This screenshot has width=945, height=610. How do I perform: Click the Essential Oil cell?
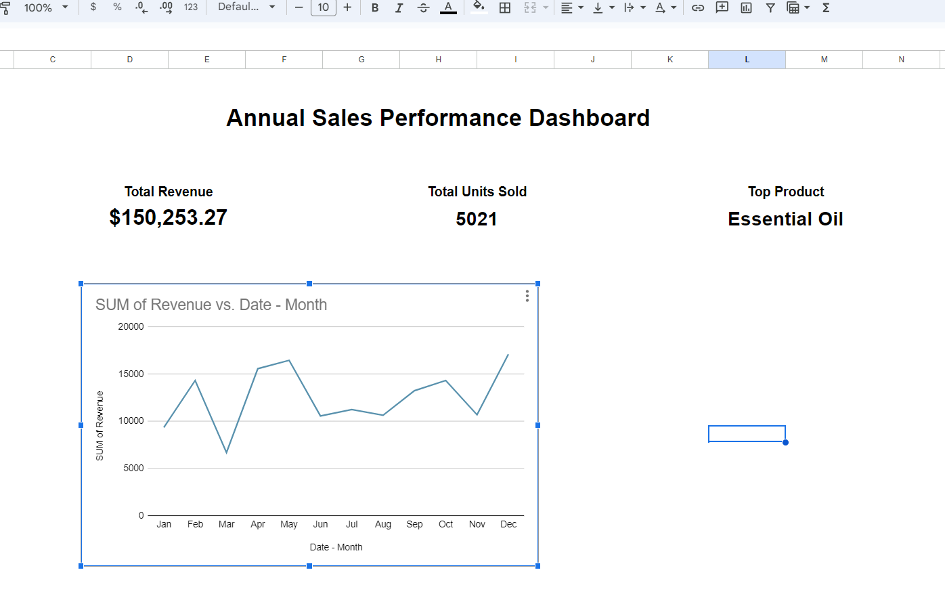785,219
